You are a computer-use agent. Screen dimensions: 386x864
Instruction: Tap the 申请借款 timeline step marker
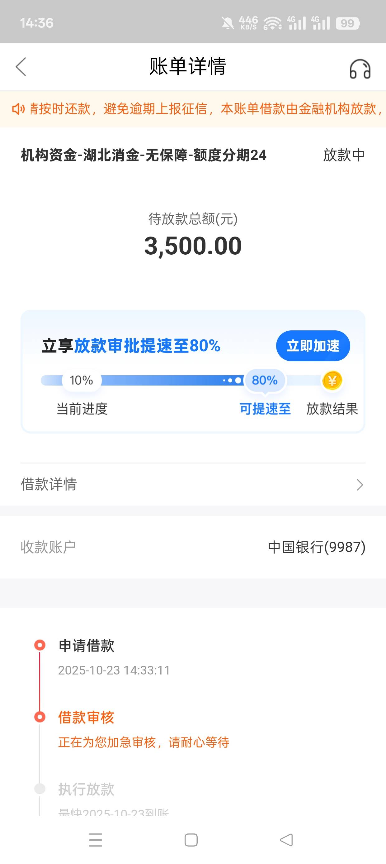coord(40,645)
